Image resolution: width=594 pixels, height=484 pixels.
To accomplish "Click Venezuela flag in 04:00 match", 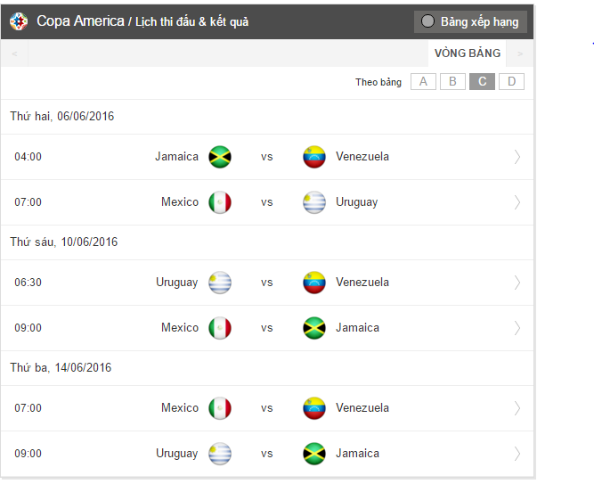I will [314, 157].
